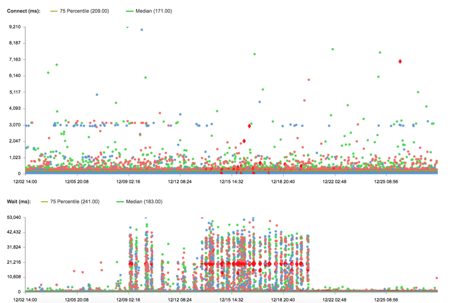Click Wait chart x-axis label 12/22 02:48
Screen dimensions: 455x303
coord(335,300)
